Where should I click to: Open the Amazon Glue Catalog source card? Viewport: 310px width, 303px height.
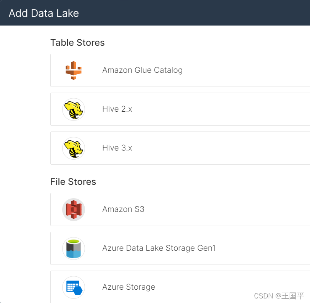(229, 70)
